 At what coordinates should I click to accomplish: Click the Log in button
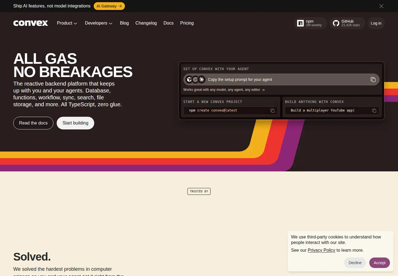click(x=376, y=23)
